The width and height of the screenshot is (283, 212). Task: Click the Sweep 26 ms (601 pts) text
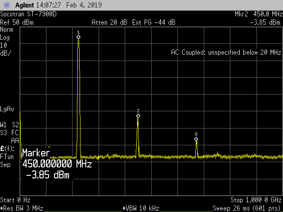pyautogui.click(x=247, y=208)
